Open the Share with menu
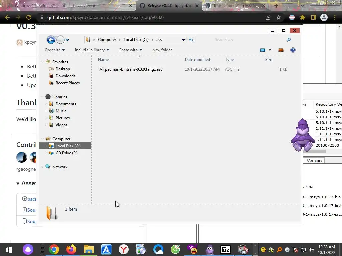Viewport: 342px width, 256px height. [131, 50]
